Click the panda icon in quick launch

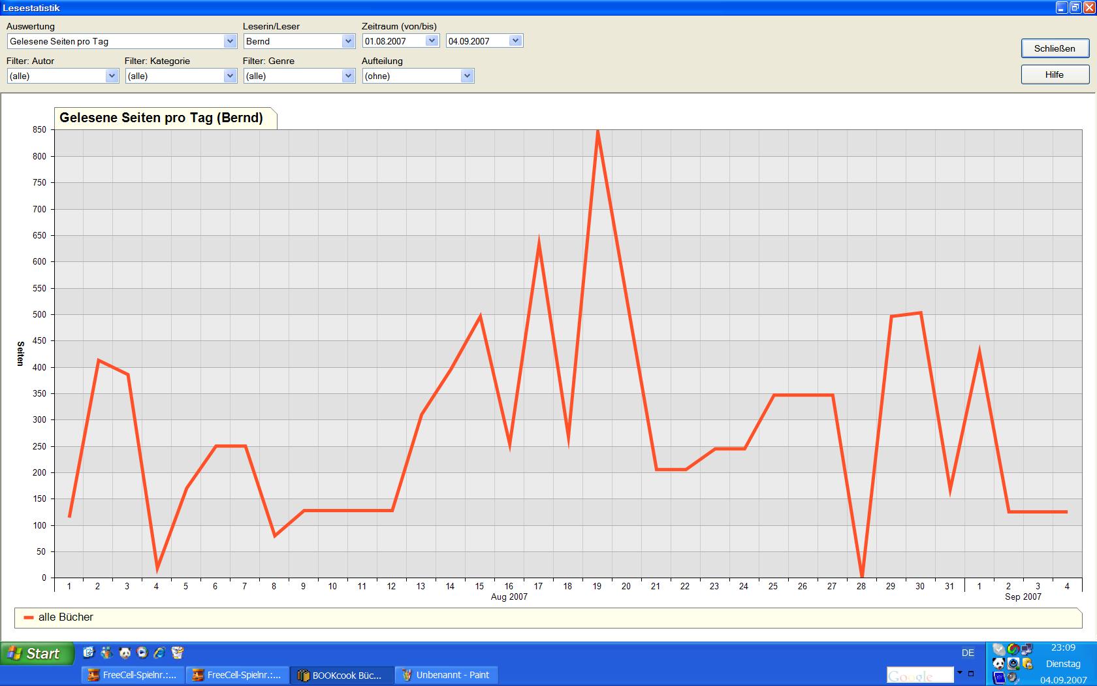[x=124, y=652]
